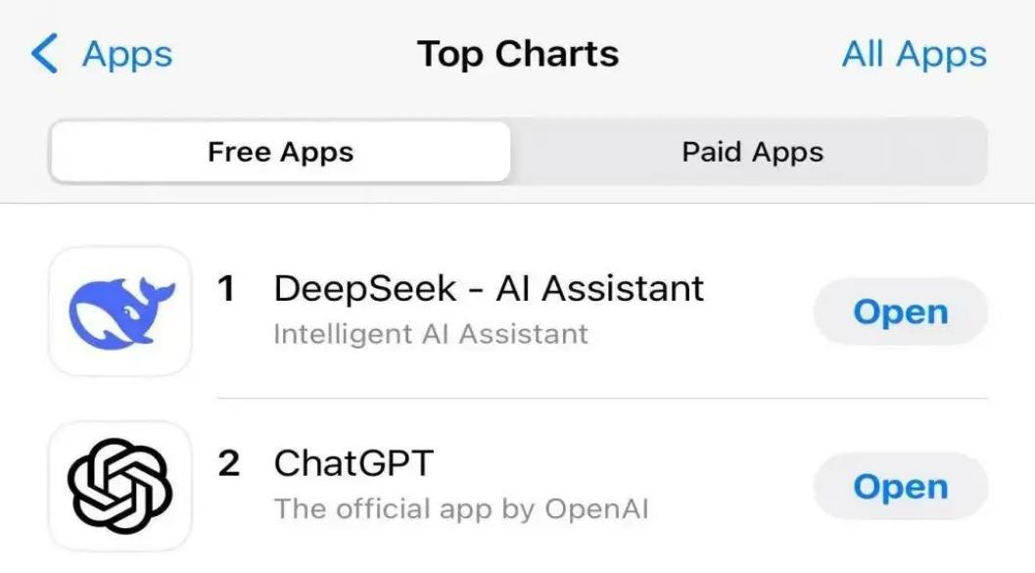Click the divider line between the app rows
Image resolution: width=1035 pixels, height=573 pixels.
tap(601, 399)
